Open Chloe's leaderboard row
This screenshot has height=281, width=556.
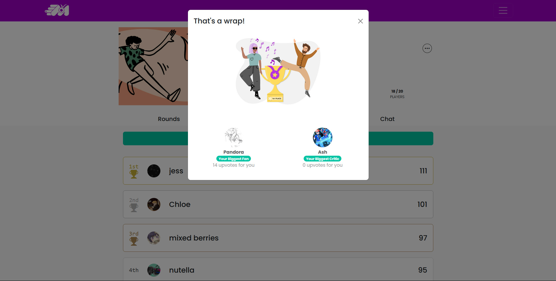tap(278, 204)
